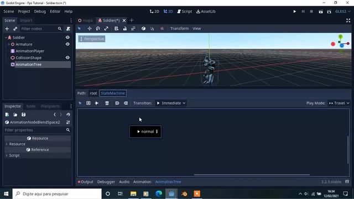Expand the bottom panel icon
The height and width of the screenshot is (199, 354).
[347, 182]
